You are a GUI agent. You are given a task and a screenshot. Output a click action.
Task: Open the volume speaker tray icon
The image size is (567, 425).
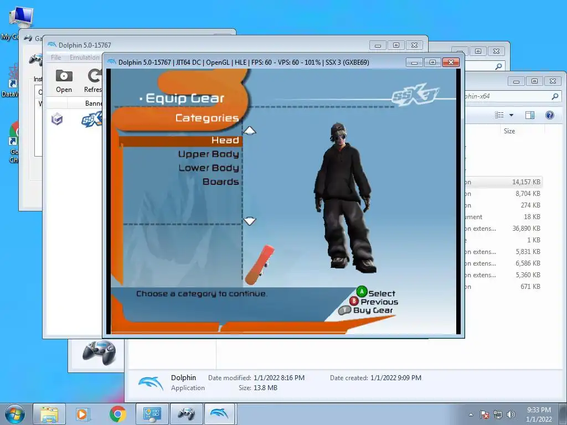[x=511, y=414]
